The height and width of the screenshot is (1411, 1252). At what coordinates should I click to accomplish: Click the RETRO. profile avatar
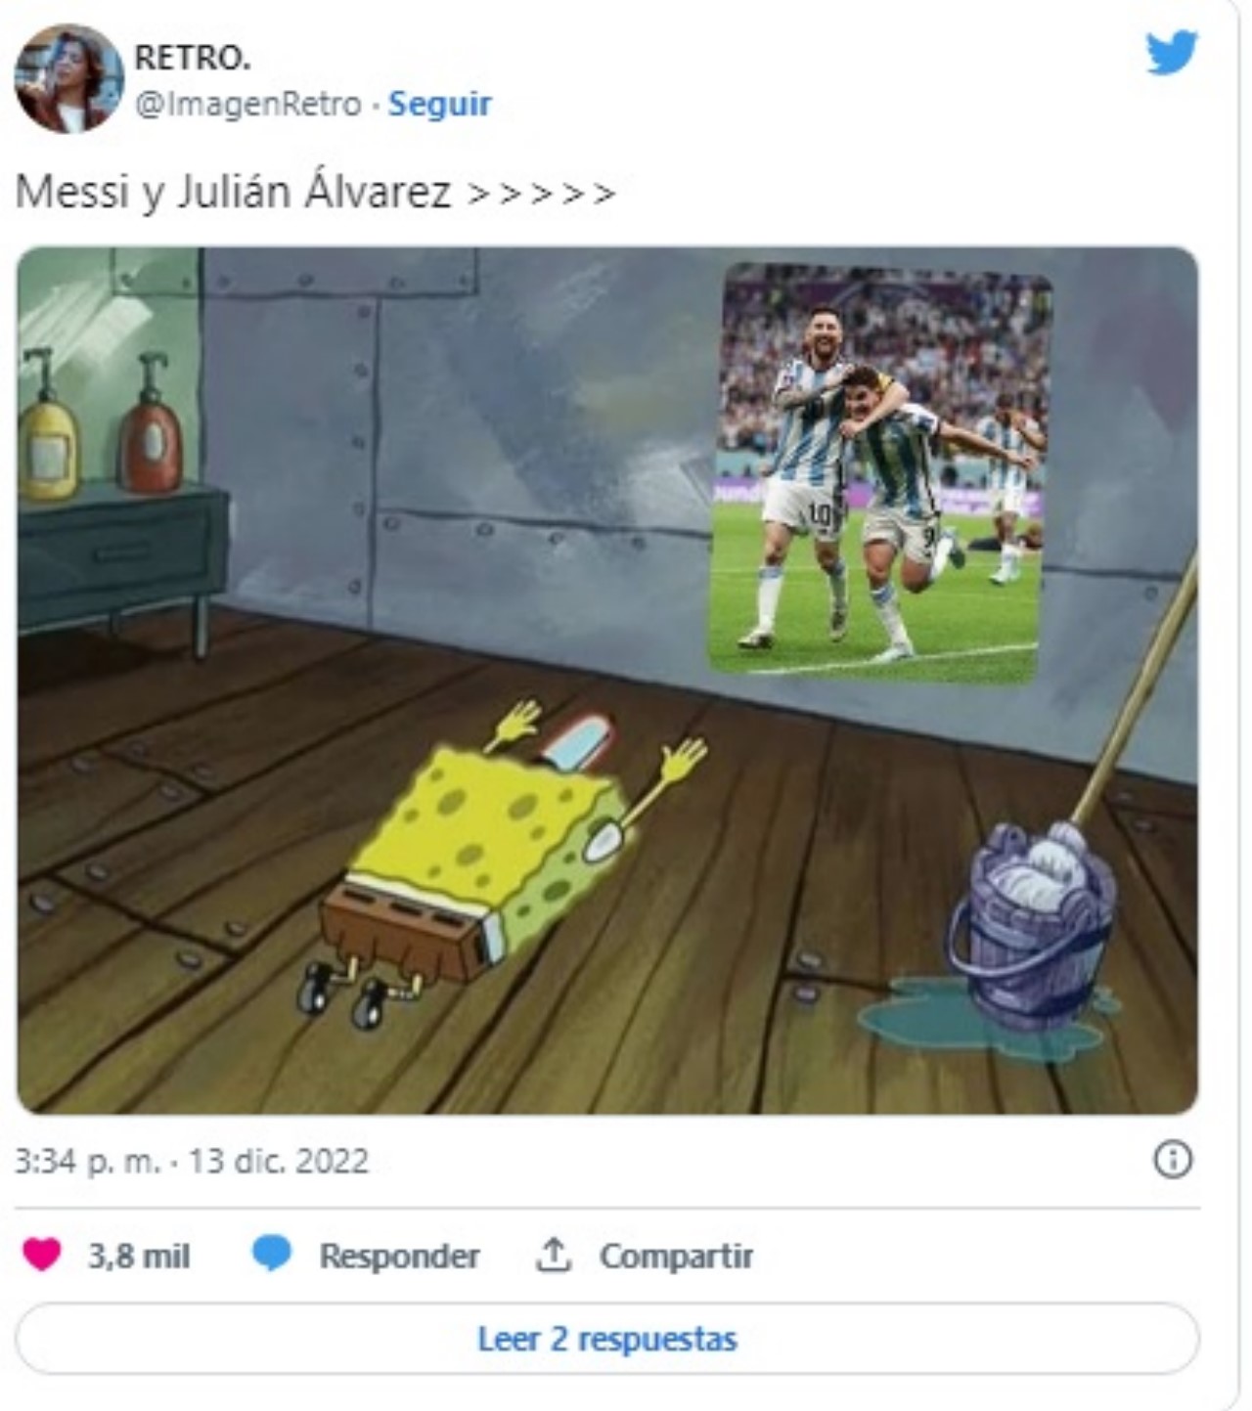pyautogui.click(x=68, y=78)
